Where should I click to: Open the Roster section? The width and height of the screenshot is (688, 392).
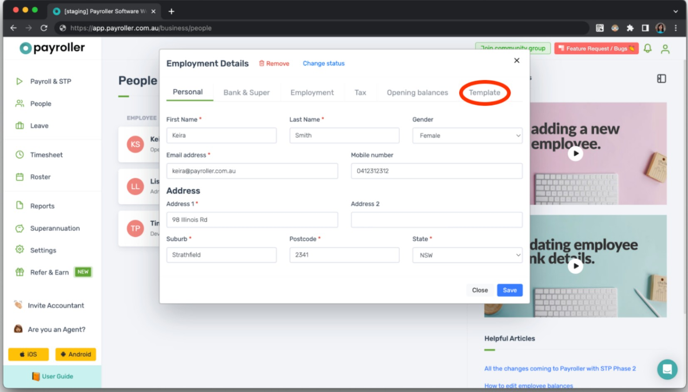coord(40,177)
